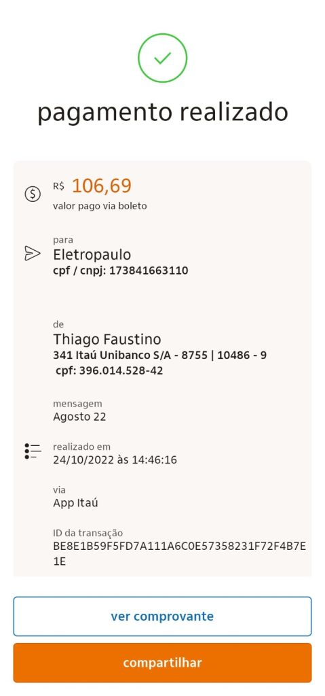The image size is (325, 696).
Task: Tap the green checkmark success icon
Action: [x=162, y=58]
